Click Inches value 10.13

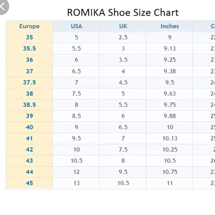click(170, 138)
